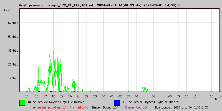Click the [/s] unit label at top left
This screenshot has width=222, height=111.
point(7,10)
